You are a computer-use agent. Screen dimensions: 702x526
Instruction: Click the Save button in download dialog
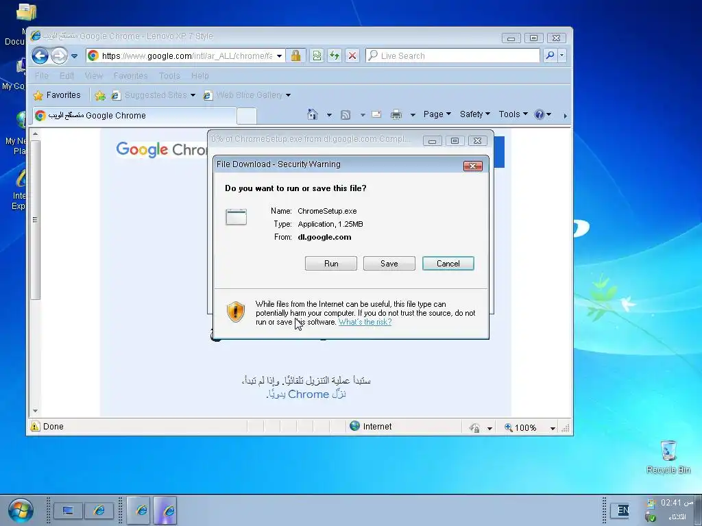(389, 264)
